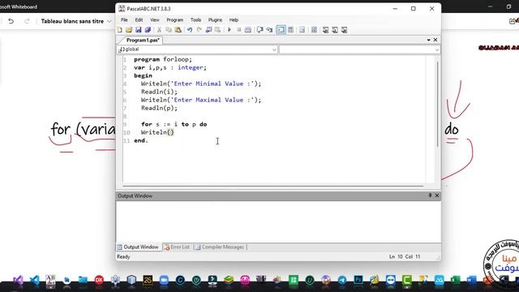Viewport: 519px width, 292px height.
Task: Open the editor tab list dropdown arrow
Action: tap(429, 40)
